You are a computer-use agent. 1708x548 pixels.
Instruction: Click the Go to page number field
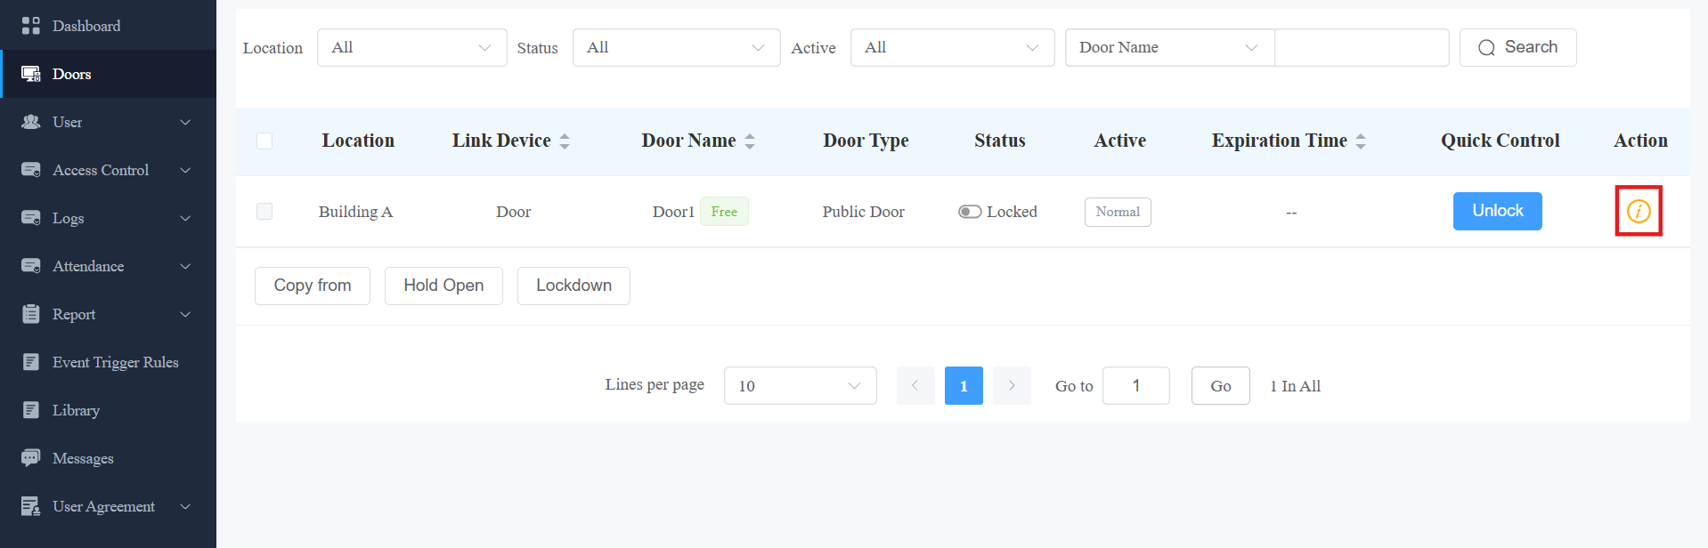pos(1136,385)
